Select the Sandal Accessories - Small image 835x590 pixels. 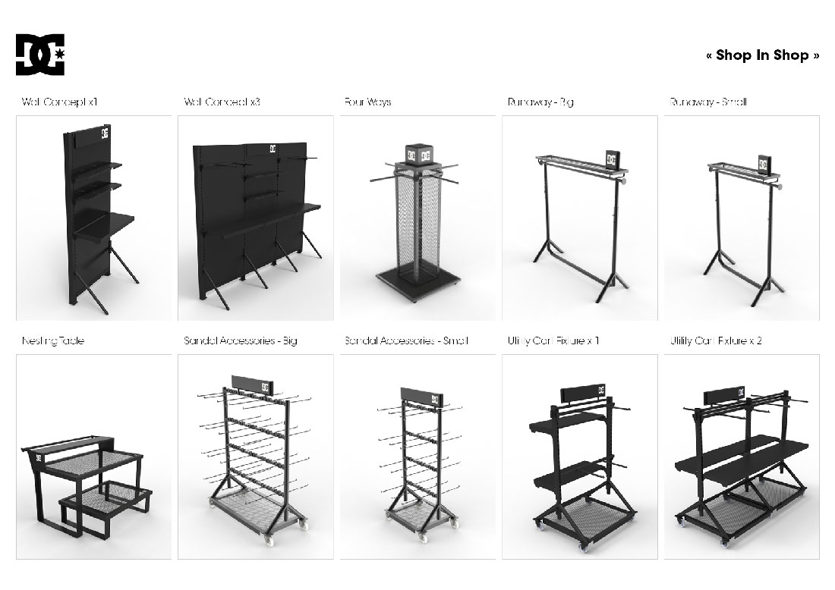[418, 457]
